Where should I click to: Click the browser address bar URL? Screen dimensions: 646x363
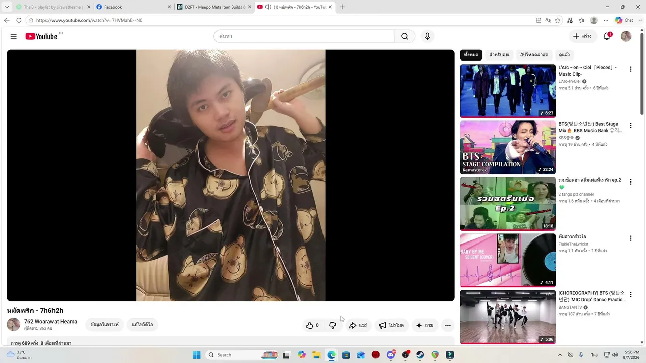pyautogui.click(x=89, y=20)
